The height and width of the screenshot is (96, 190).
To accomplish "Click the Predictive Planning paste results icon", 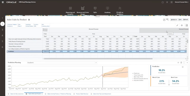I will click(x=181, y=63).
